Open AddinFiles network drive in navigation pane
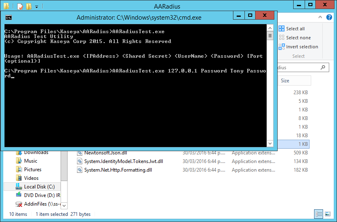This screenshot has width=337, height=222. click(x=42, y=204)
